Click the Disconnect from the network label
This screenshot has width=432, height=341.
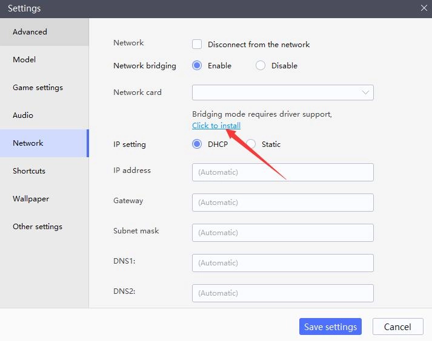tap(259, 45)
